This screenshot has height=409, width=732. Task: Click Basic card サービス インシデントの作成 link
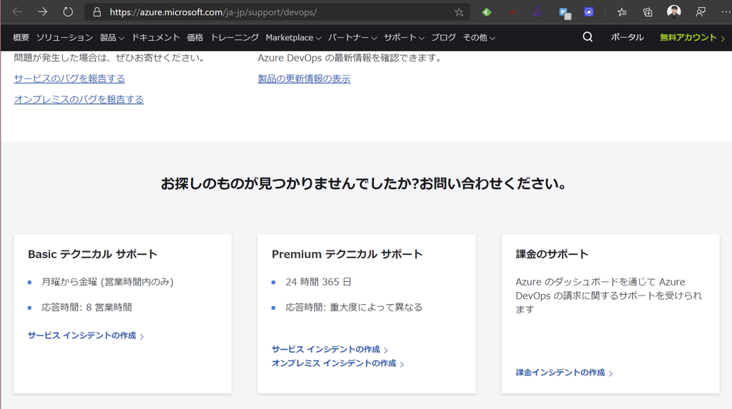(x=86, y=335)
